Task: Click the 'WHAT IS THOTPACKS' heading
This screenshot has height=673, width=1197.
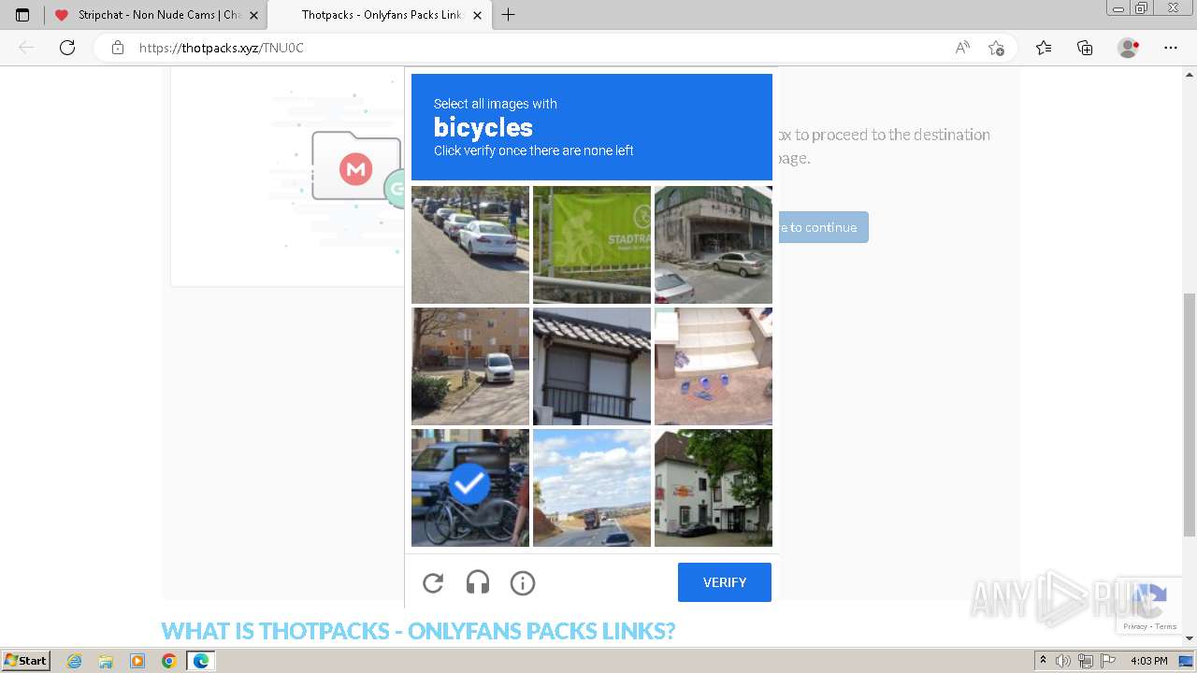Action: pos(418,631)
